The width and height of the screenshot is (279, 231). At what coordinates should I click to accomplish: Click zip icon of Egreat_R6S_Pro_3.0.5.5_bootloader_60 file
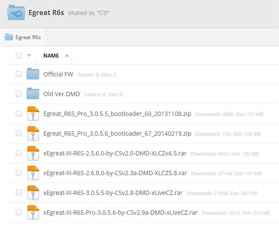33,114
